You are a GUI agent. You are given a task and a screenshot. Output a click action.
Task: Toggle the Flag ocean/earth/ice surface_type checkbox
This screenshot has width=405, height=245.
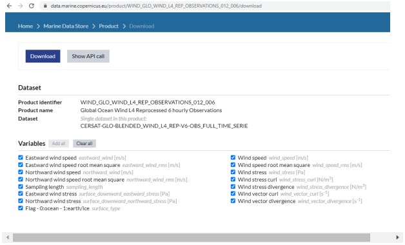(21, 208)
